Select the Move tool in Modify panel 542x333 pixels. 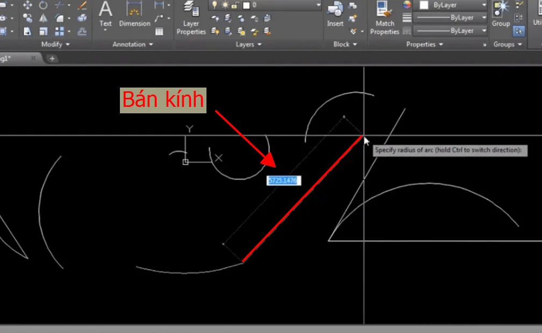click(27, 5)
